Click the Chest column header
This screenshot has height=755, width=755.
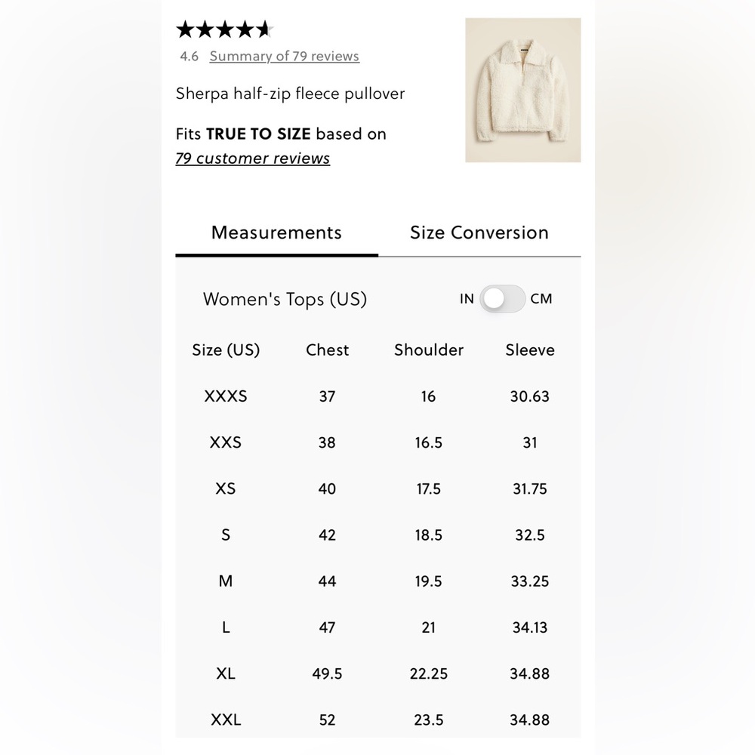click(328, 350)
